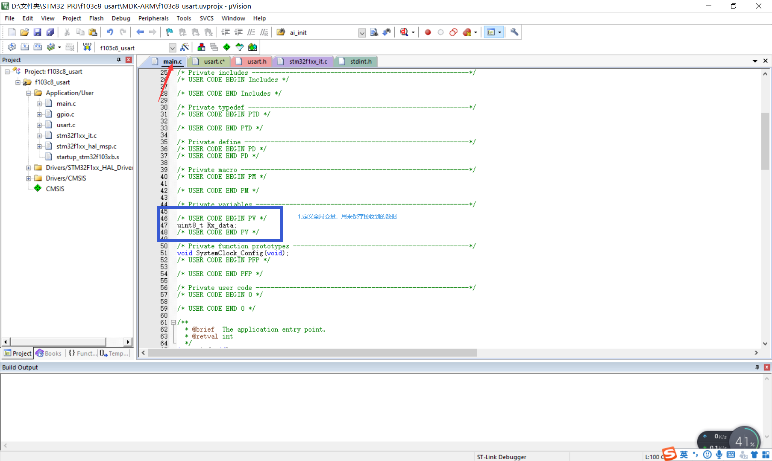The width and height of the screenshot is (772, 461).
Task: Expand the Drivers/CMSIS folder
Action: (29, 178)
